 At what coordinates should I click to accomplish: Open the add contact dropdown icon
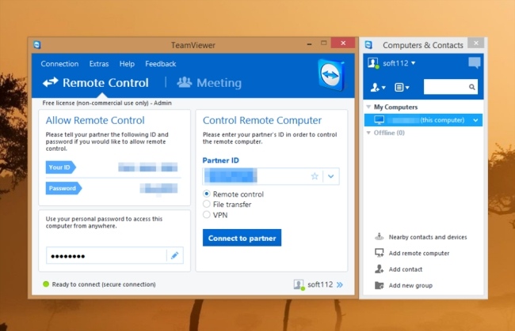(378, 88)
